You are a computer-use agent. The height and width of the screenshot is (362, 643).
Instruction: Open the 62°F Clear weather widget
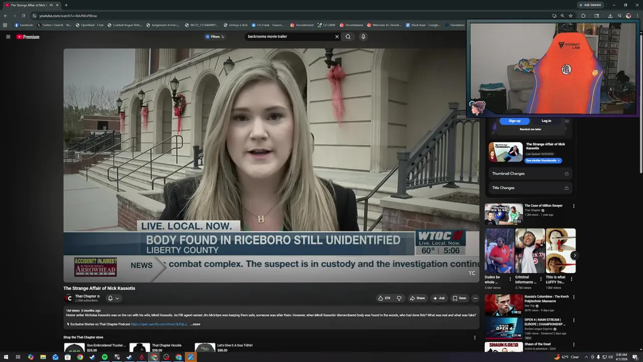(567, 357)
